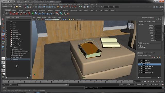This screenshot has width=165, height=93.
Task: Switch to the Render layer tab
Action: (146, 53)
